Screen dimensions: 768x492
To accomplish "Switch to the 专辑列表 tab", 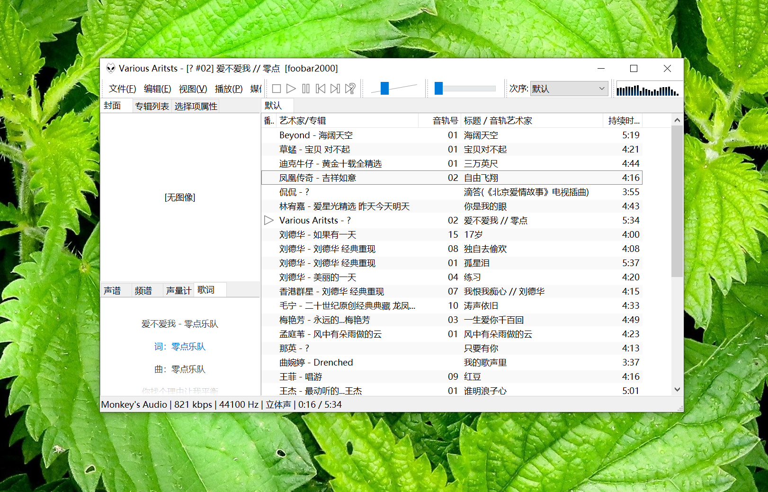I will tap(152, 106).
